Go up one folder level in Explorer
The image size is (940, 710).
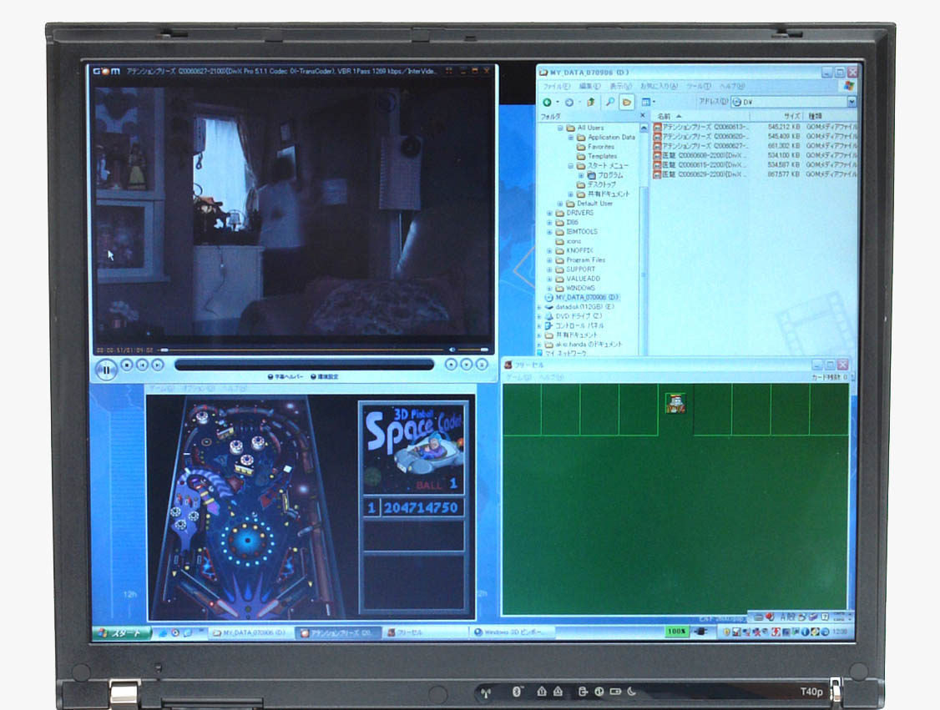pyautogui.click(x=591, y=102)
